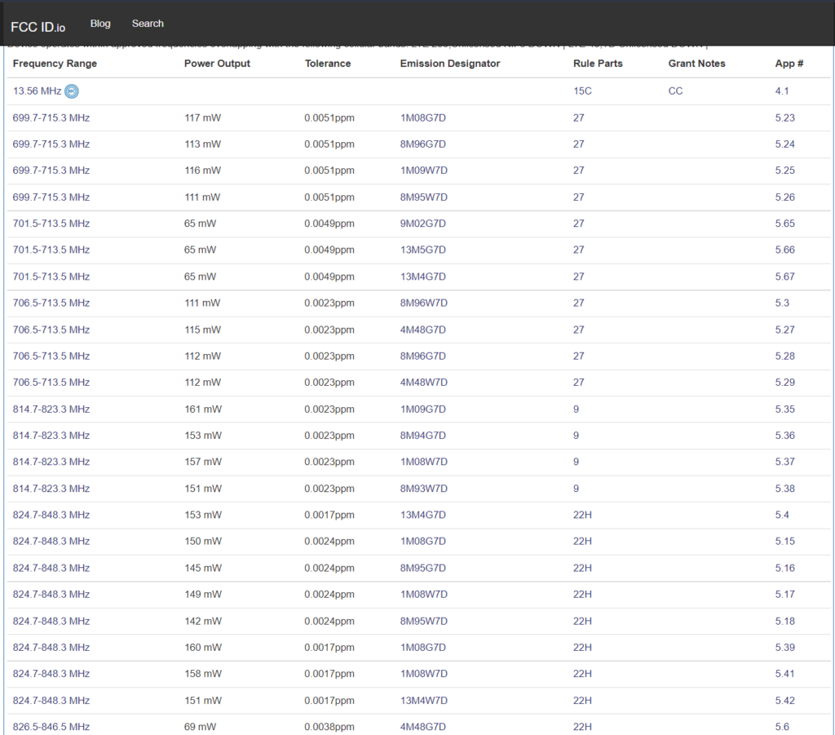This screenshot has height=735, width=835.
Task: Select App number 4.1
Action: click(782, 91)
